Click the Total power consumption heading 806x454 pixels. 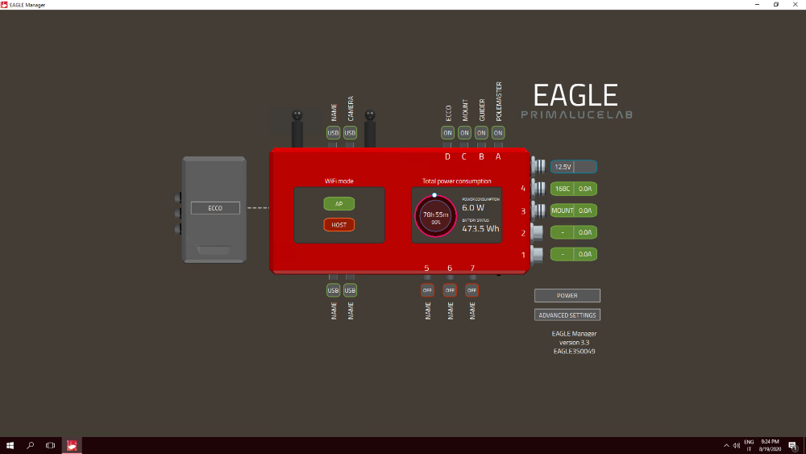pos(456,181)
